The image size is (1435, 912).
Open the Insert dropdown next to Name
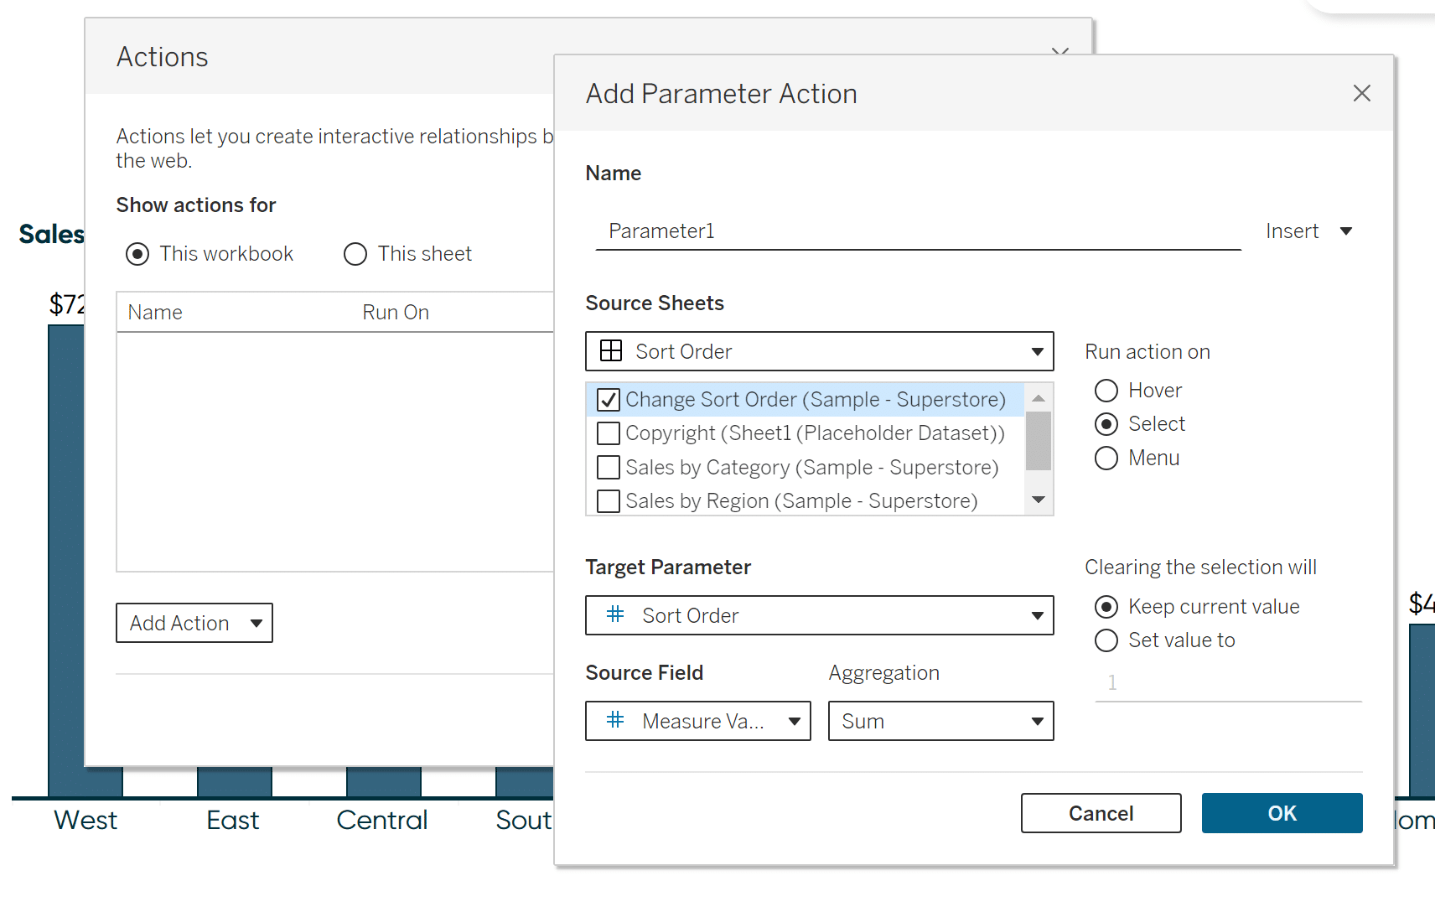pyautogui.click(x=1308, y=231)
